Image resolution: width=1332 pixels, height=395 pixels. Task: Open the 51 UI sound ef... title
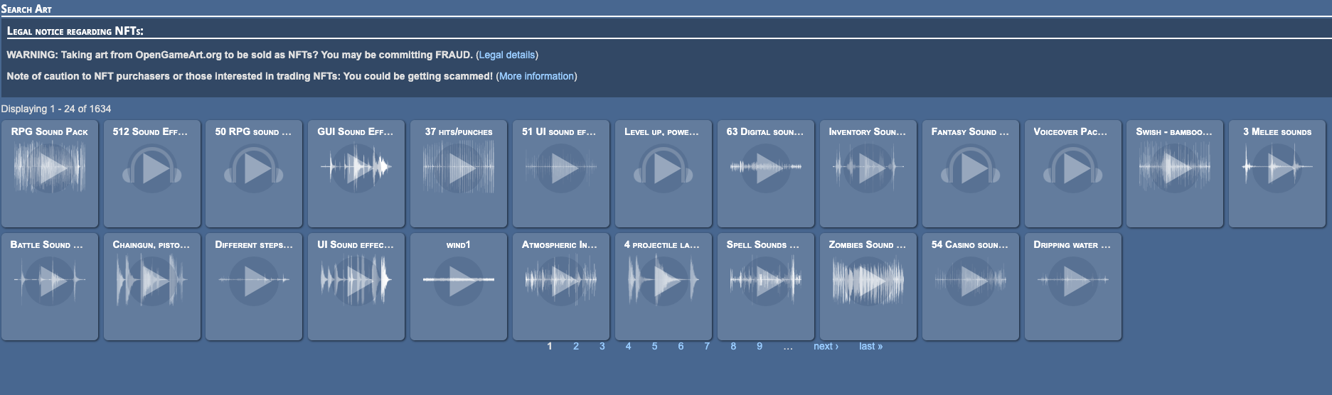pyautogui.click(x=560, y=131)
